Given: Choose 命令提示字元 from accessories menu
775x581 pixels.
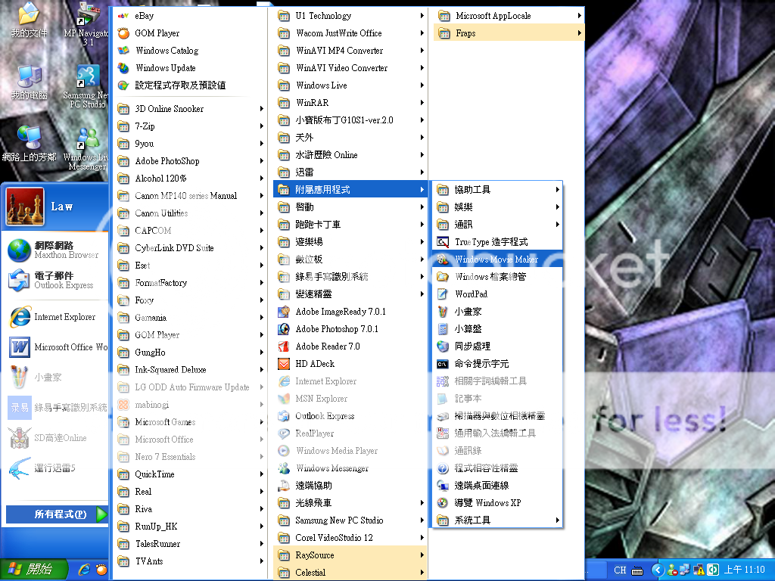Looking at the screenshot, I should [x=481, y=364].
